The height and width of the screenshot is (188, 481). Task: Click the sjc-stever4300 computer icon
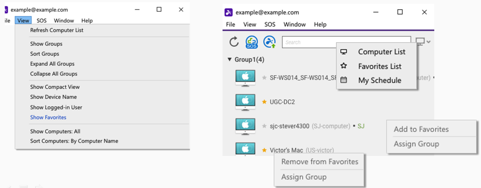tap(245, 126)
